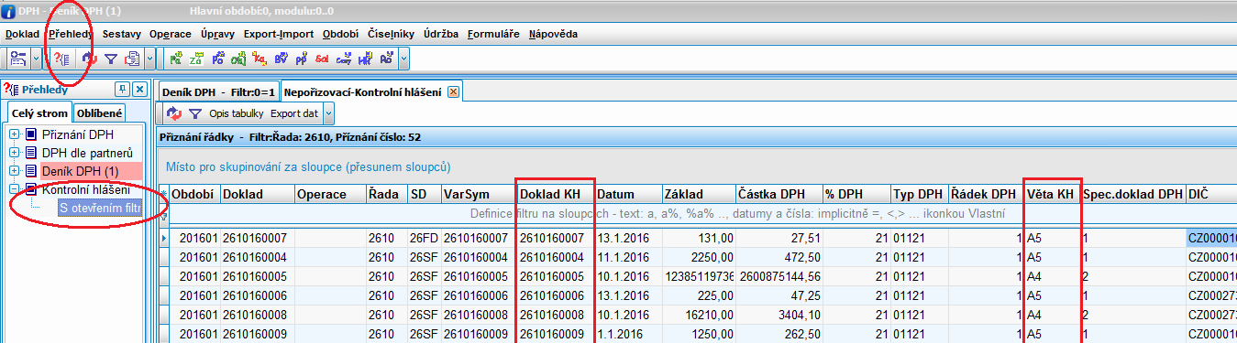
Task: Open the Doklad menu
Action: click(22, 34)
